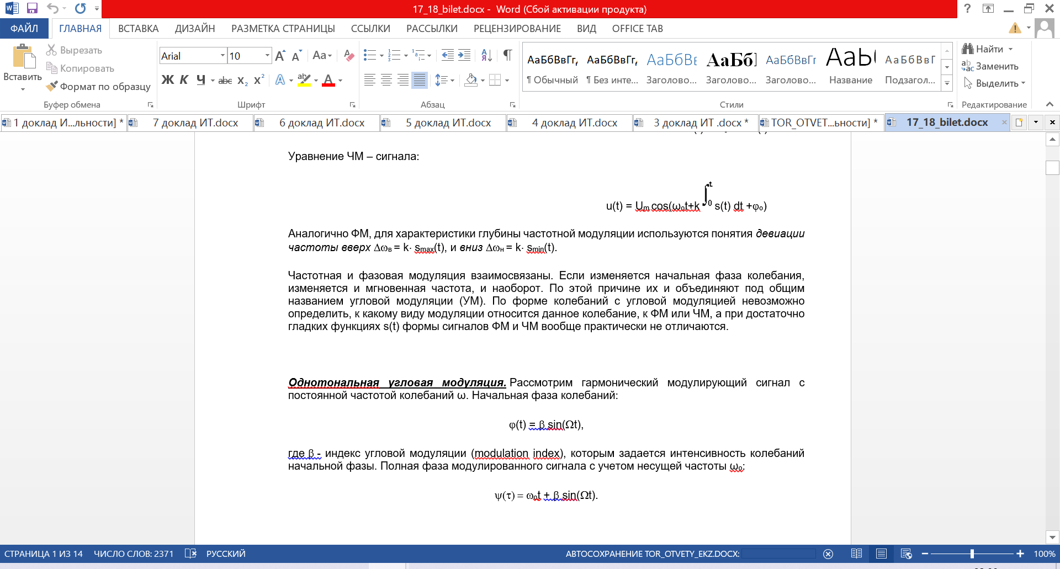
Task: Open the ФАЙЛ tab
Action: tap(24, 29)
